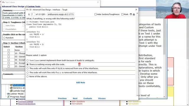Click the Add Note link
Viewport: 189px width, 106px height.
81,82
